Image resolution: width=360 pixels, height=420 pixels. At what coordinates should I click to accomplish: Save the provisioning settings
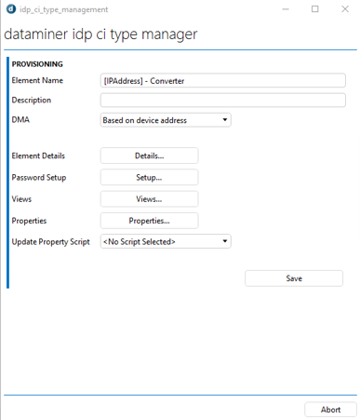coord(294,278)
